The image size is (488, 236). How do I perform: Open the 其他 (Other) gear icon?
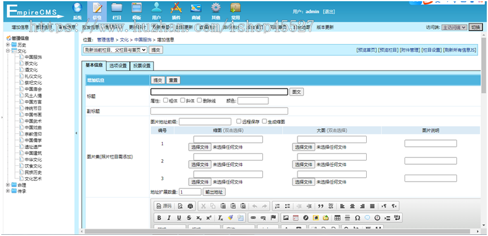[215, 8]
